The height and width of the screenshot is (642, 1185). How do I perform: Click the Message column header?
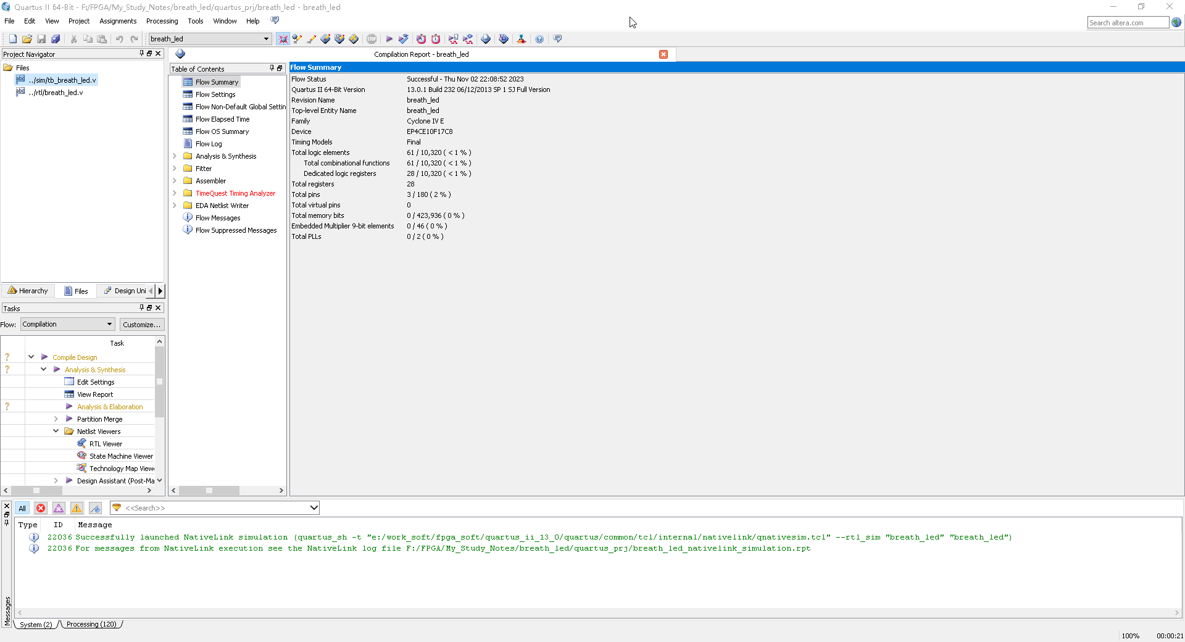(x=95, y=525)
